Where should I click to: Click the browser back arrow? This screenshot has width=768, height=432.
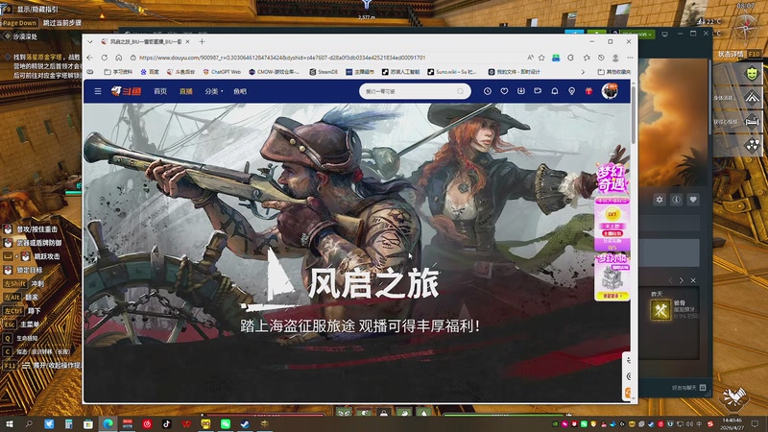[90, 58]
